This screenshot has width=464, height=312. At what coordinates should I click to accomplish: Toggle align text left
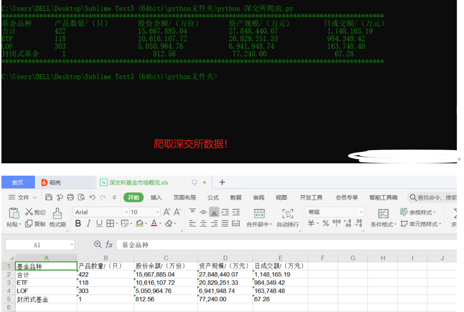click(193, 223)
